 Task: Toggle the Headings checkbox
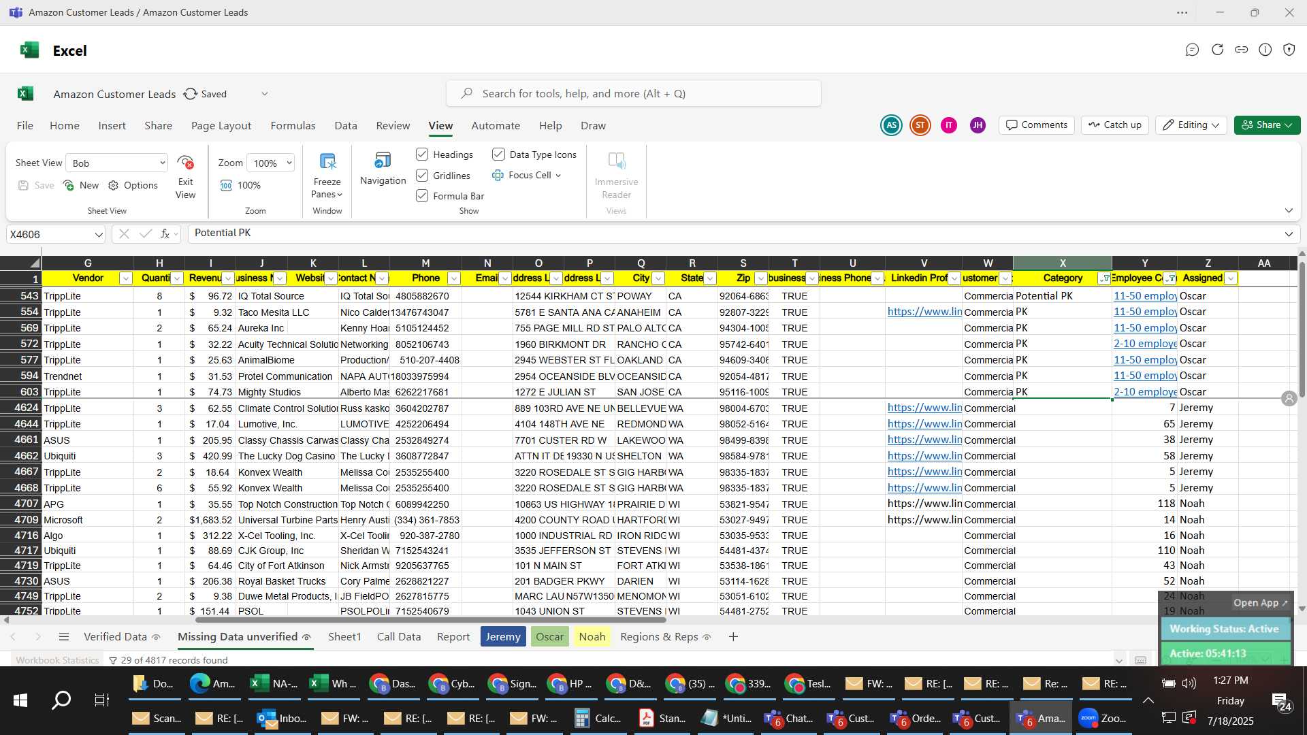click(422, 154)
